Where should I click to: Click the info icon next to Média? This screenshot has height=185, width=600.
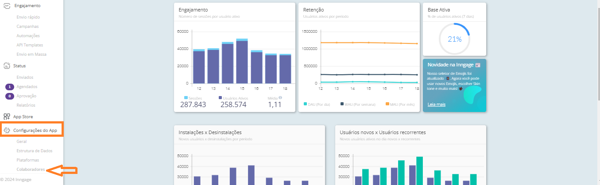click(x=280, y=98)
